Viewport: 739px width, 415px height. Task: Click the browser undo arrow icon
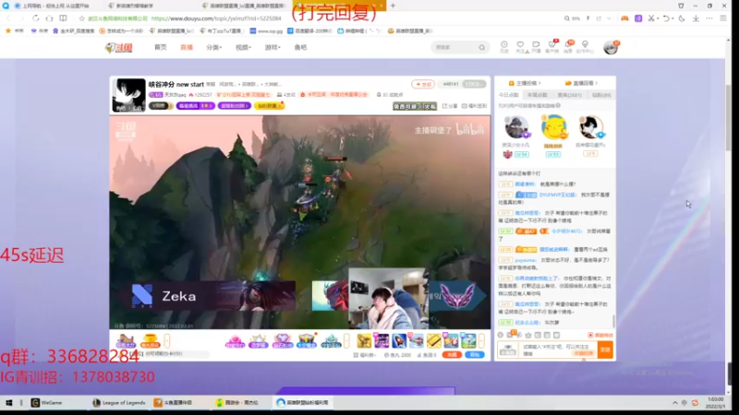point(666,18)
